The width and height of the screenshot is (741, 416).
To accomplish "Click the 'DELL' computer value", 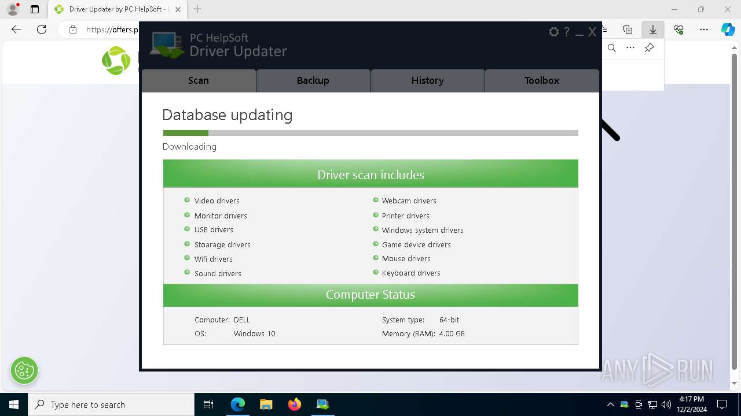I will pos(241,320).
